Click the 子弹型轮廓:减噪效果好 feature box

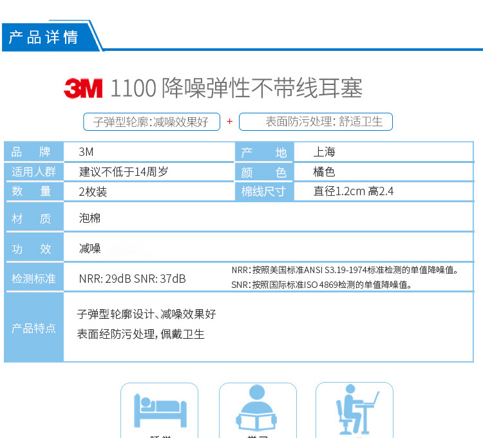point(151,122)
